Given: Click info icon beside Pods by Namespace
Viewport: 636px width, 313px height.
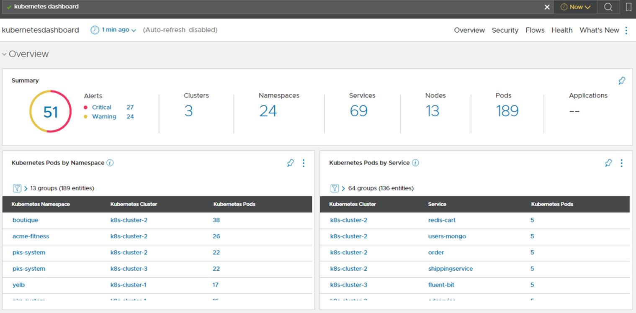Looking at the screenshot, I should click(110, 163).
